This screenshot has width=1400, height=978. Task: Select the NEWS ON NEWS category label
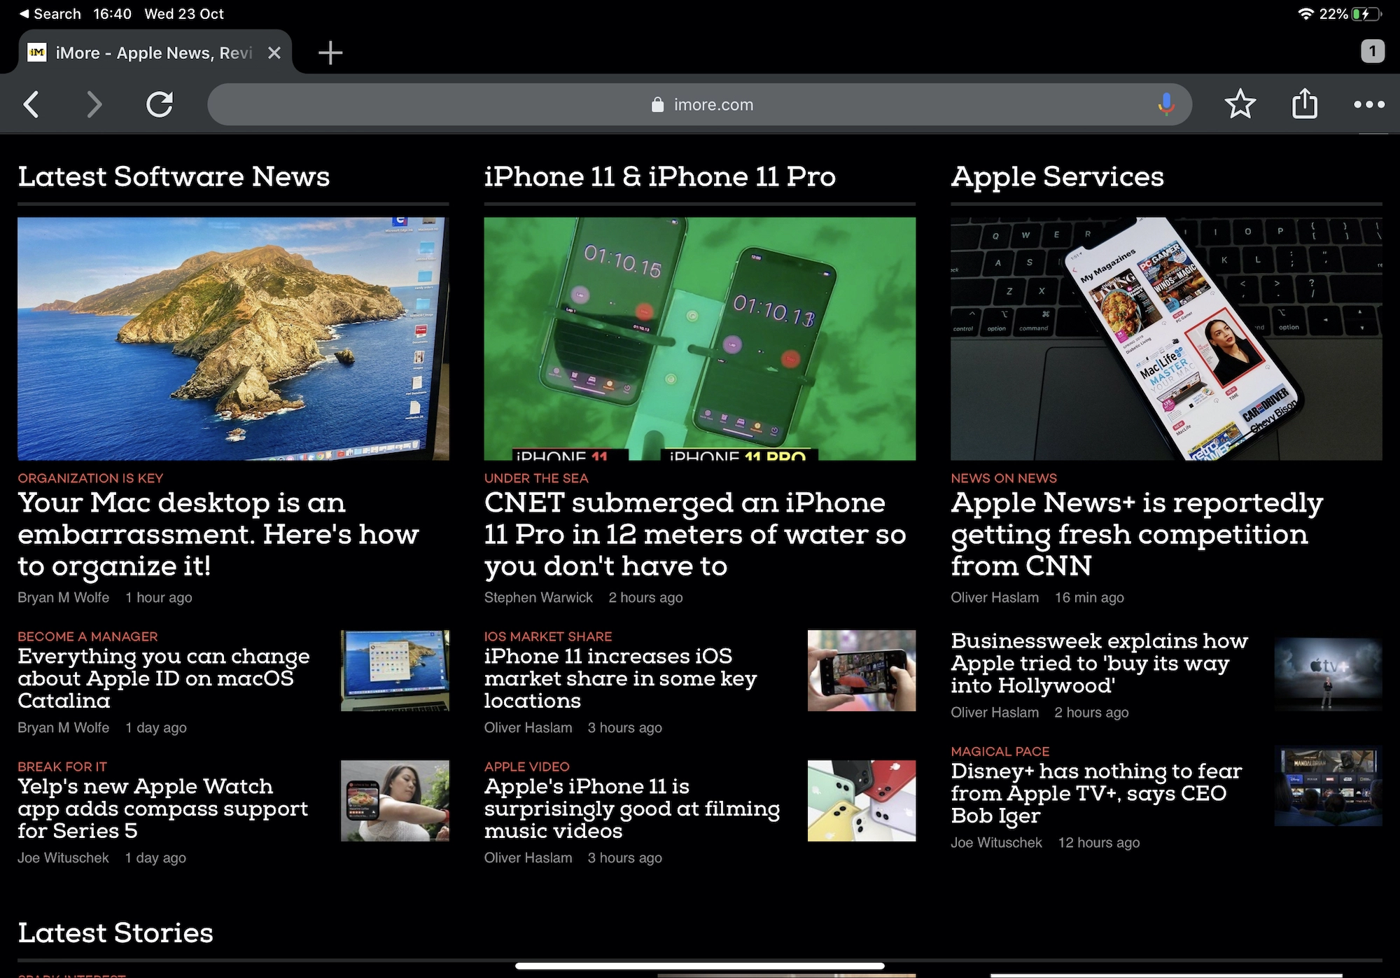pyautogui.click(x=1004, y=478)
